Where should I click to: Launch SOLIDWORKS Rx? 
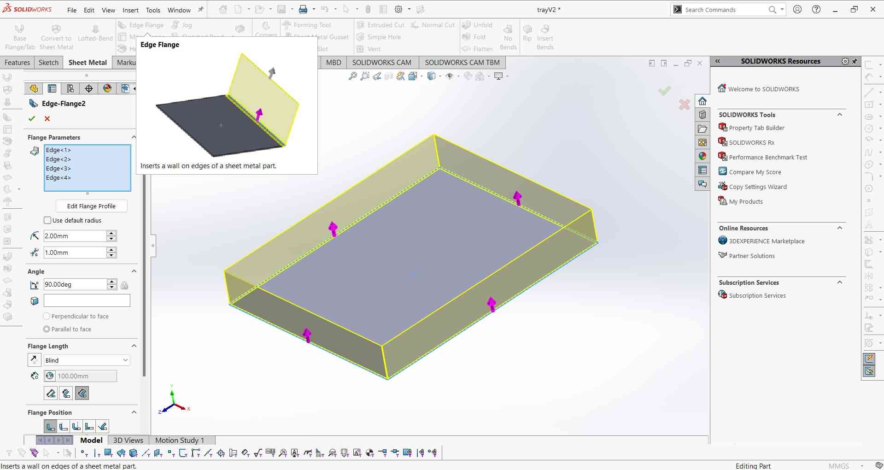point(751,142)
